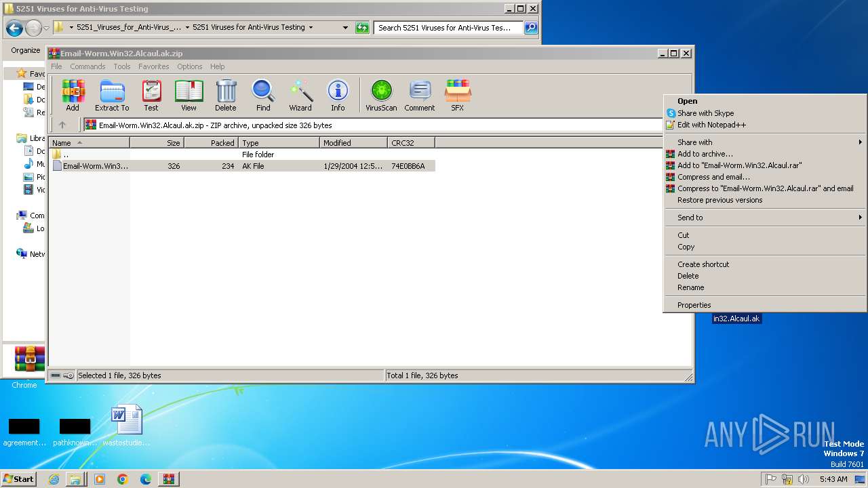Launch the Wizard wand icon
This screenshot has width=868, height=488.
pos(300,95)
